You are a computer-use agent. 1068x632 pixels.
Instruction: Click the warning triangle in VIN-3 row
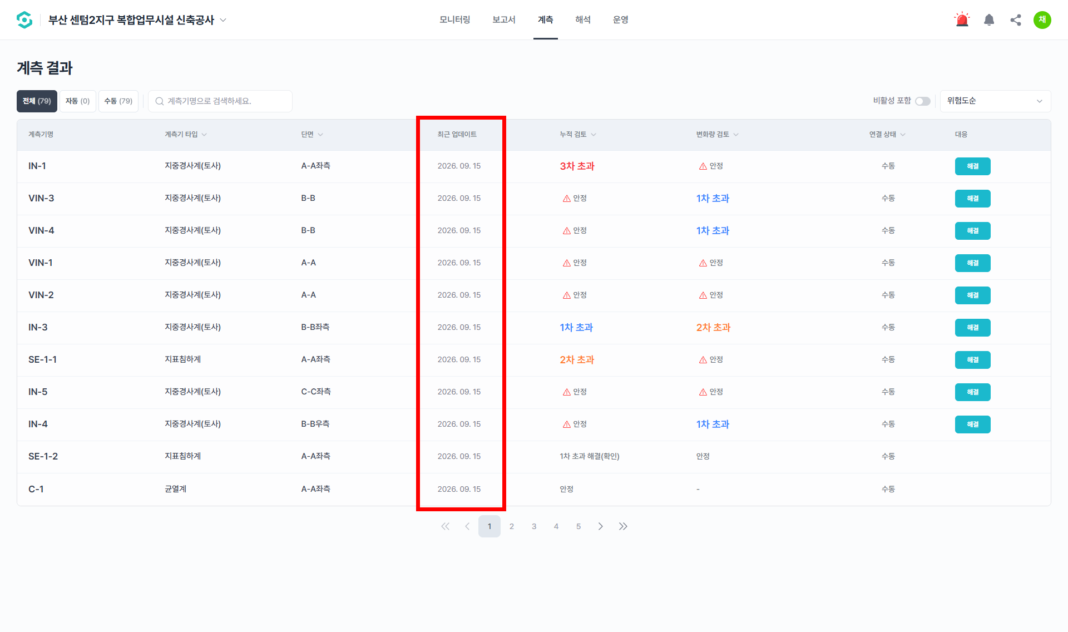(x=566, y=199)
